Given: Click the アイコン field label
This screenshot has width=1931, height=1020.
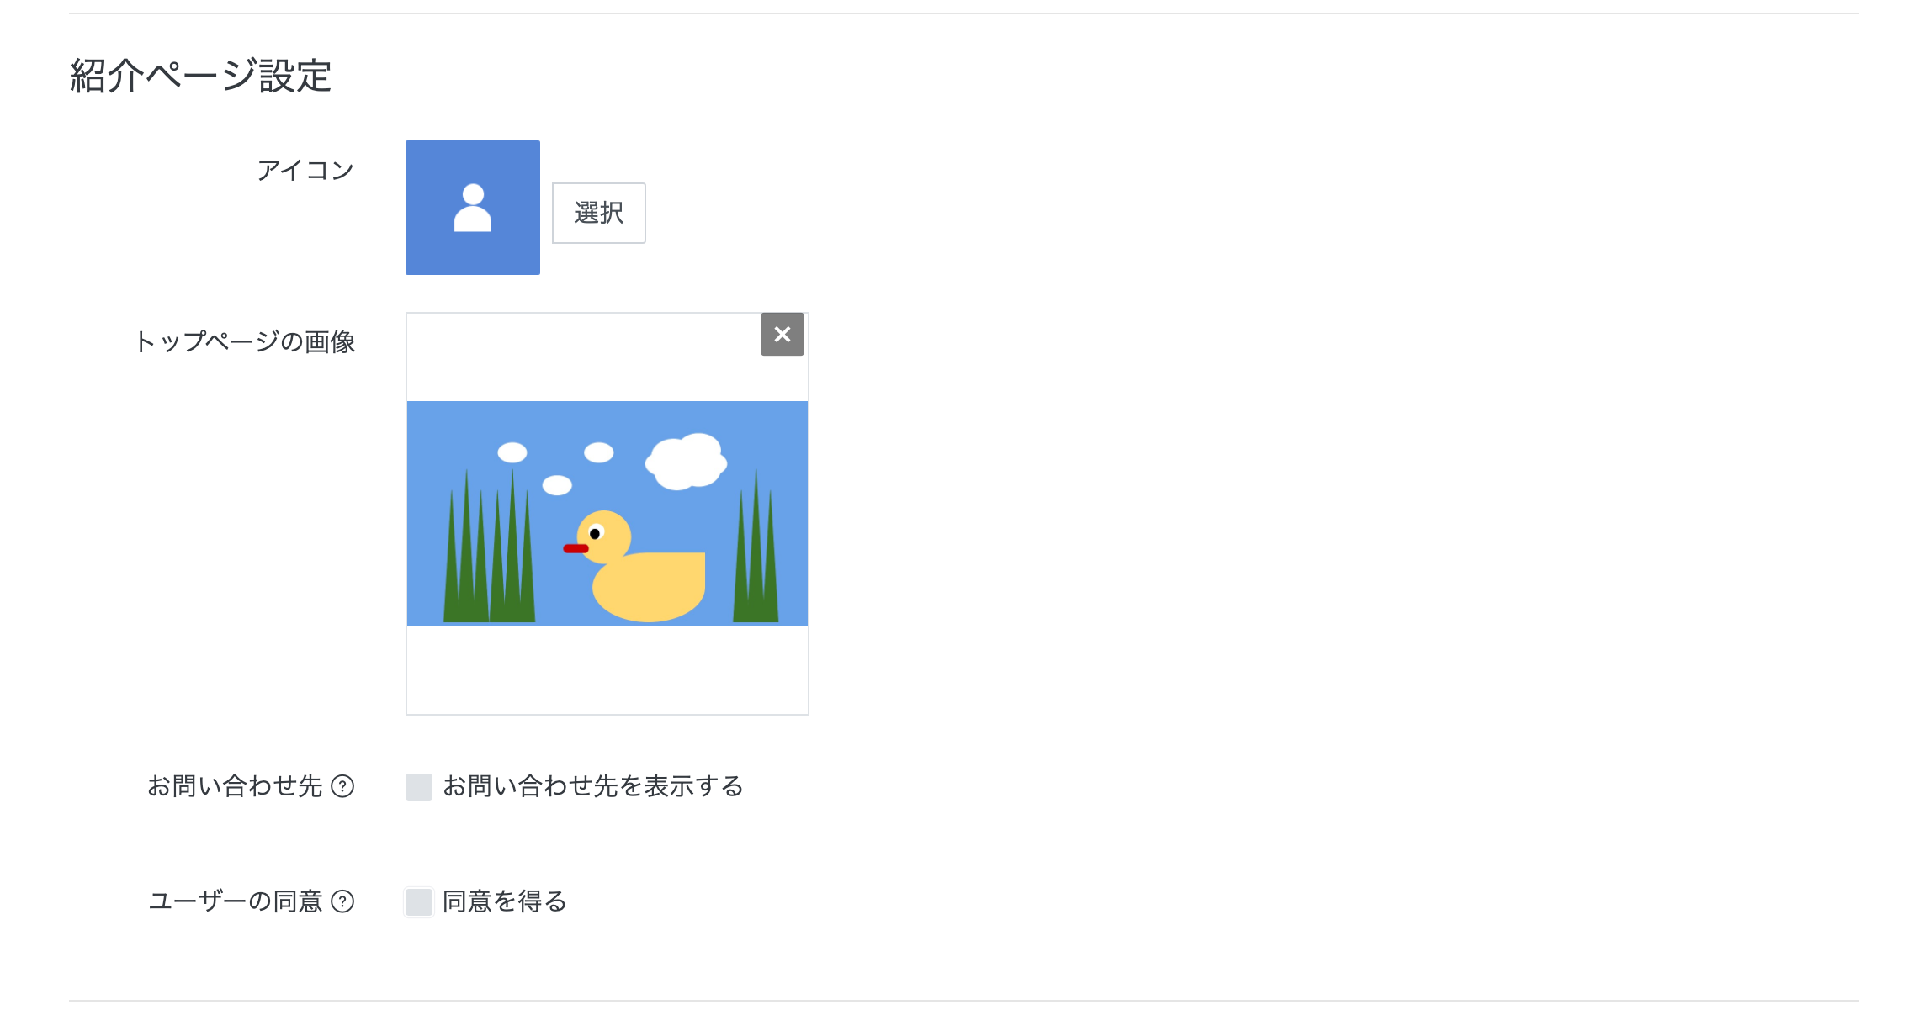Looking at the screenshot, I should 305,171.
